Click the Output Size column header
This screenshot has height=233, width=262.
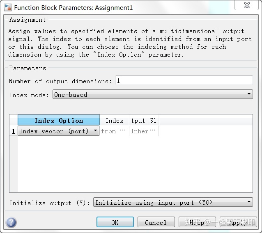click(144, 120)
